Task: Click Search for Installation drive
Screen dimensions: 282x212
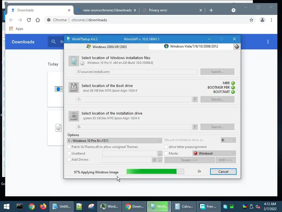Action: [x=217, y=127]
